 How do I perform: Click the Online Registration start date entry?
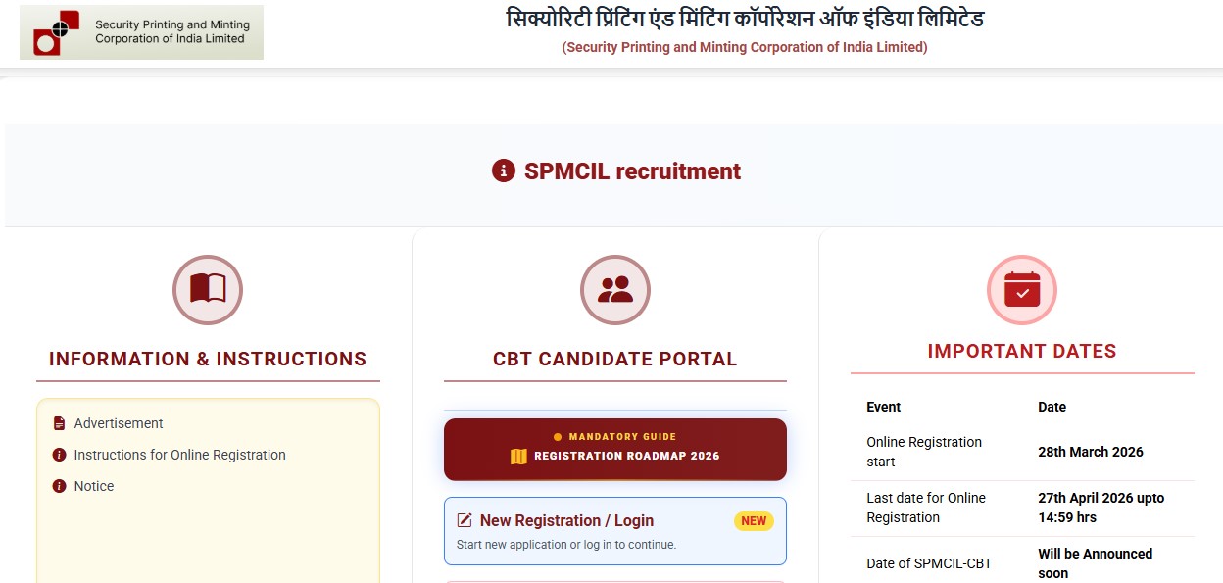pyautogui.click(x=924, y=452)
